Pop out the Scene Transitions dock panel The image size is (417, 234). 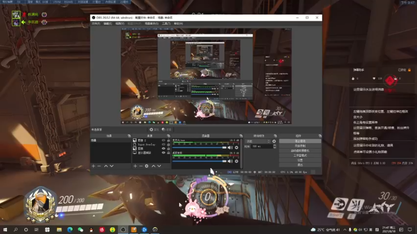tap(275, 136)
